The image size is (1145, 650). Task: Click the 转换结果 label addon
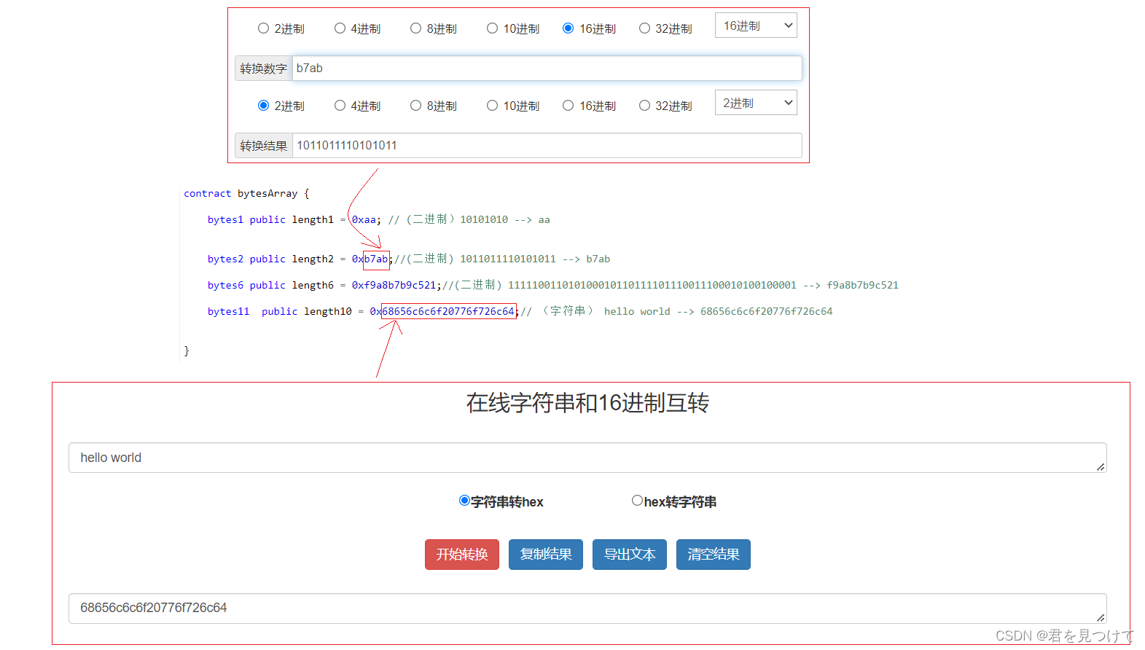264,146
